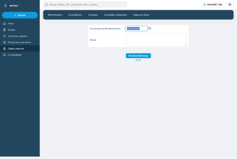Expand the Cuentas dropdown menu
The width and height of the screenshot is (237, 159).
(x=93, y=15)
